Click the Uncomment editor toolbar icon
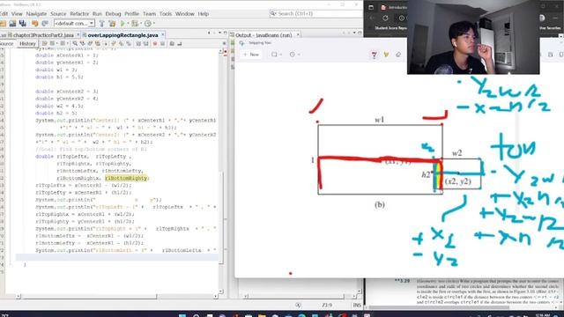Image resolution: width=564 pixels, height=317 pixels. (180, 43)
